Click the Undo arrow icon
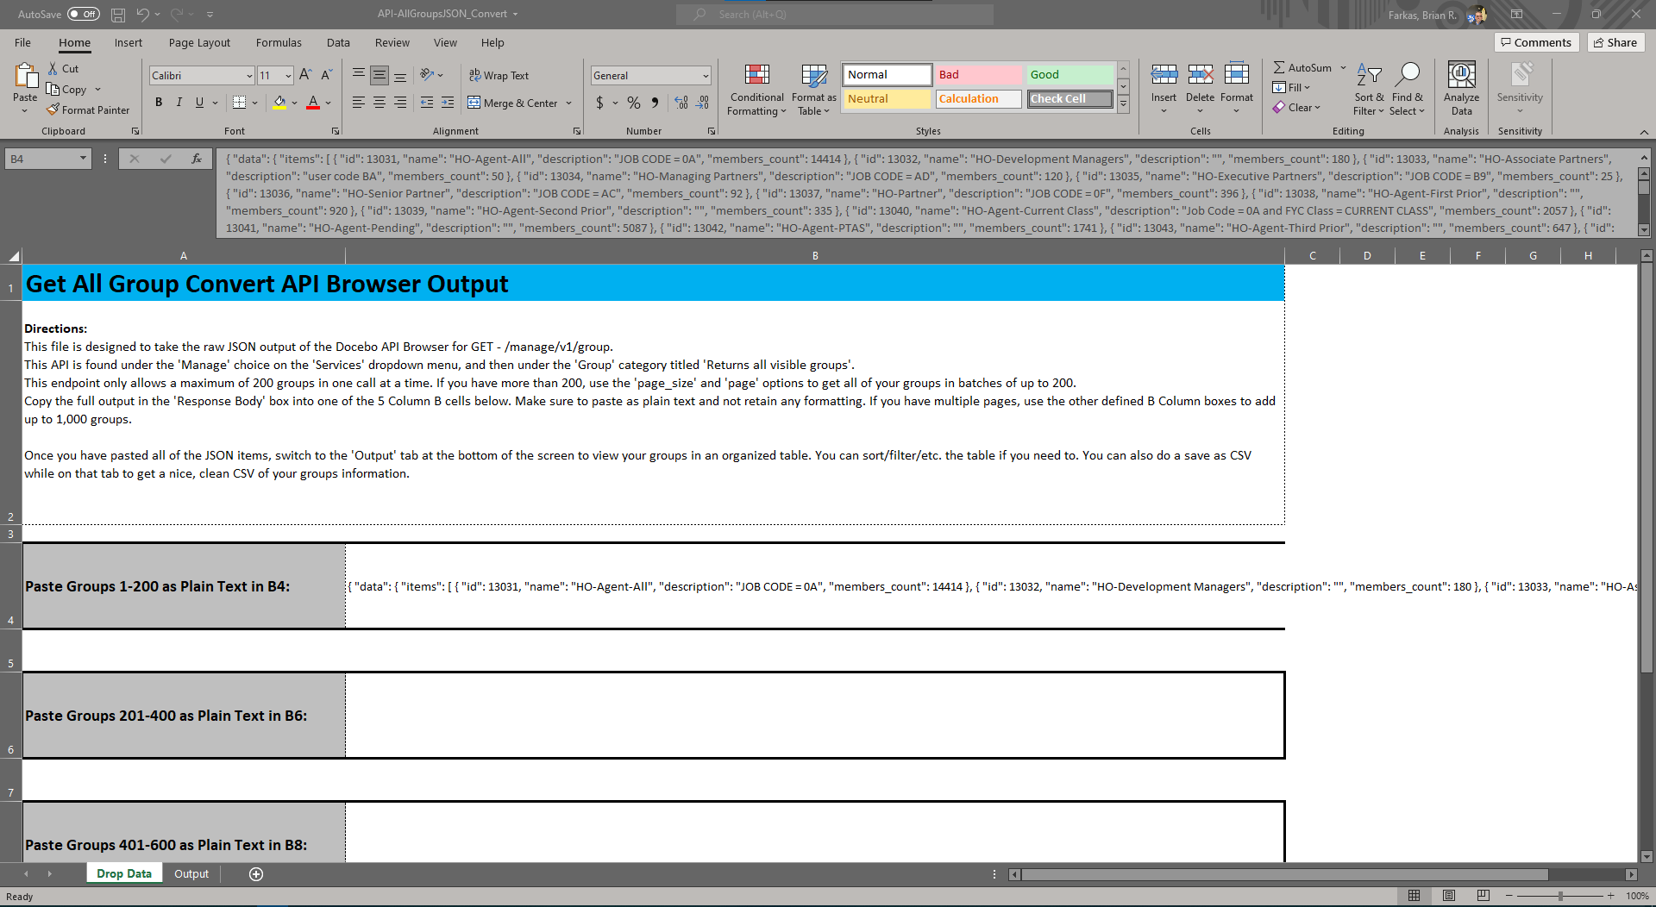The height and width of the screenshot is (907, 1656). click(143, 14)
